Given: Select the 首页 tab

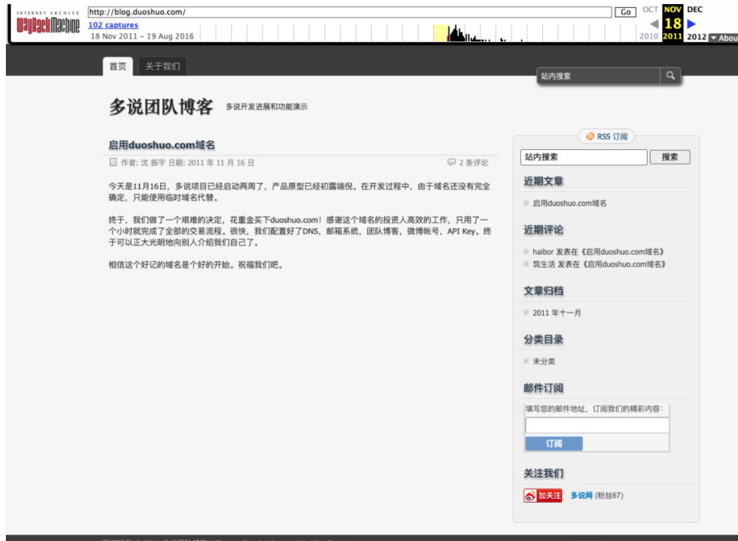Looking at the screenshot, I should click(x=118, y=66).
